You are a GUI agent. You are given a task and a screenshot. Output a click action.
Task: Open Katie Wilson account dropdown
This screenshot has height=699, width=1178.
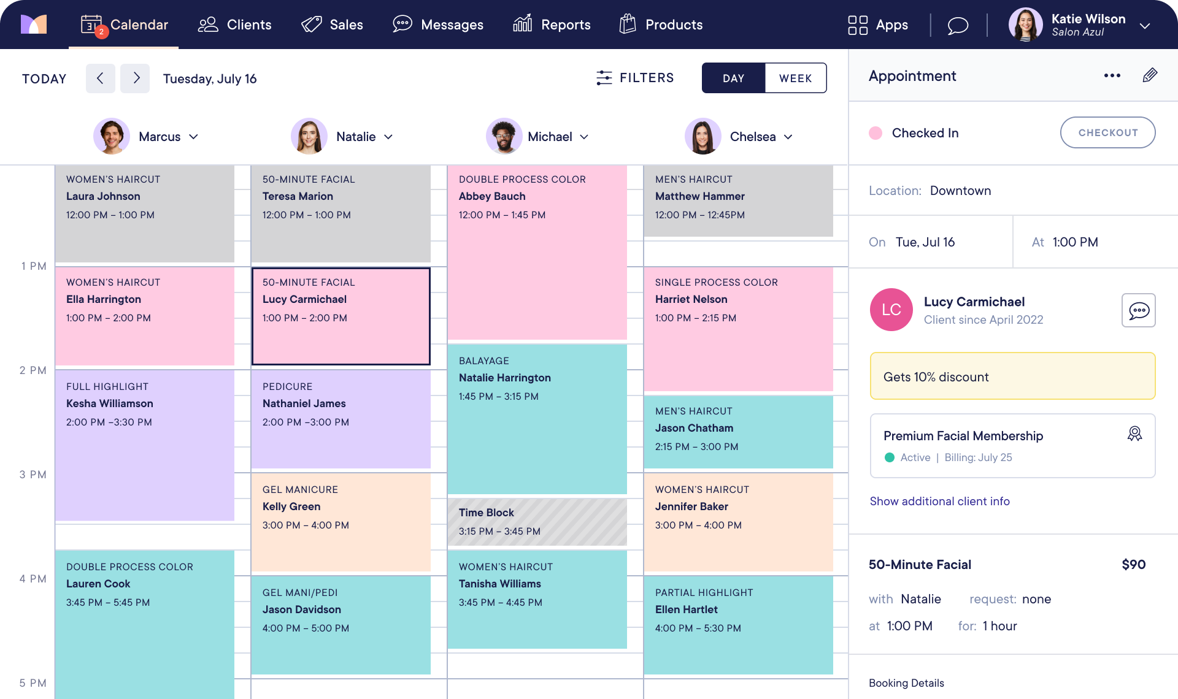(1144, 26)
